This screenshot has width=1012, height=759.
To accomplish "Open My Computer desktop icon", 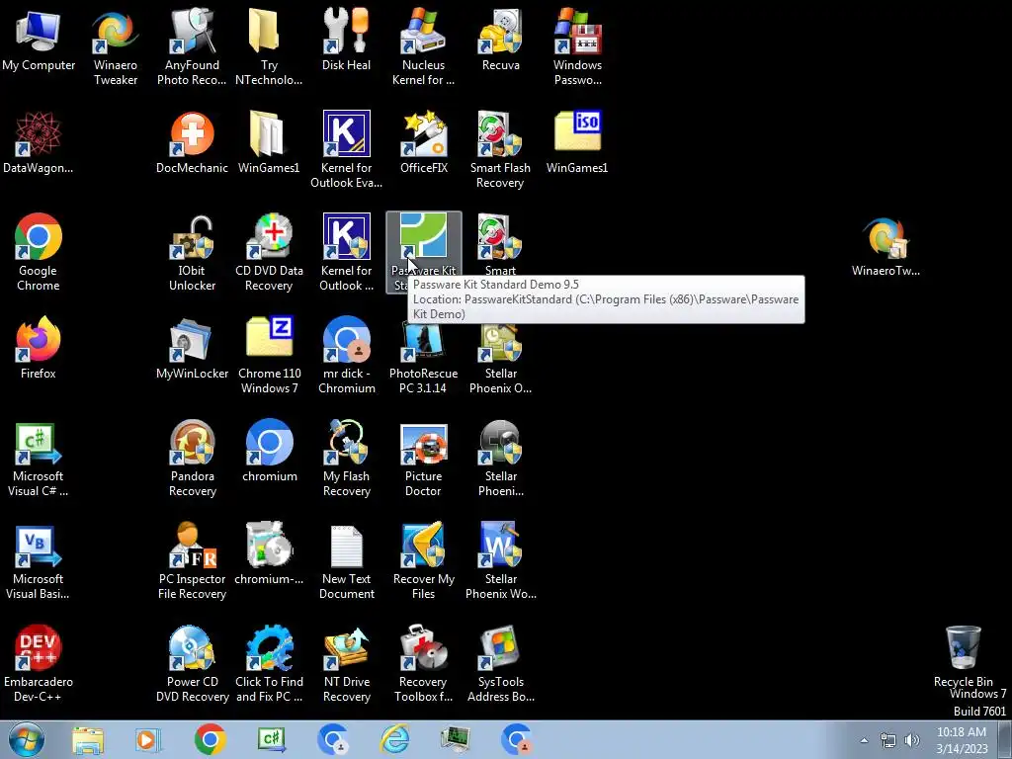I will click(39, 40).
